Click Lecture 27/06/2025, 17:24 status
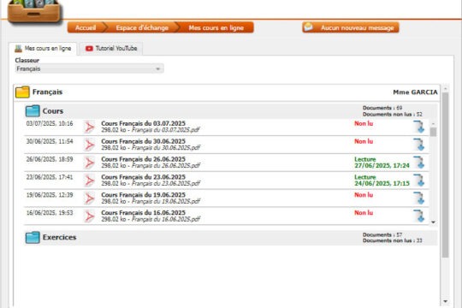This screenshot has height=308, width=462. point(382,163)
